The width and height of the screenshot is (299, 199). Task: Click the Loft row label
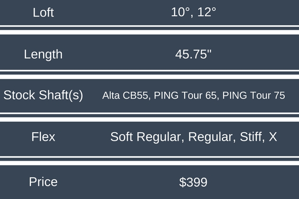click(43, 12)
